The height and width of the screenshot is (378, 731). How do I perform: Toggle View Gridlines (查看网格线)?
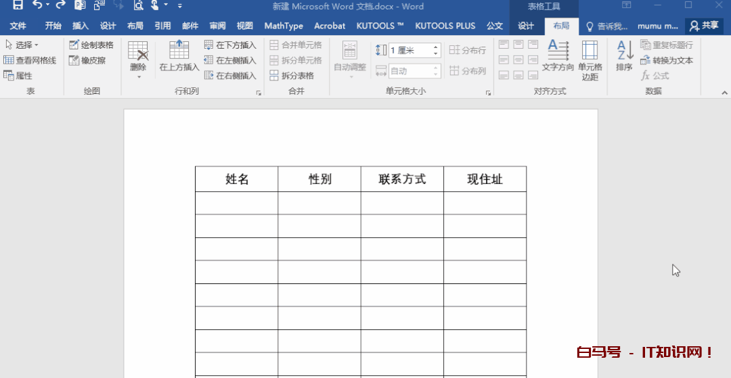30,60
